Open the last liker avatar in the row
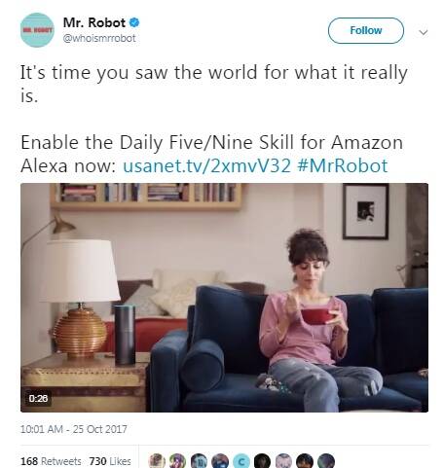444x468 pixels. click(326, 460)
